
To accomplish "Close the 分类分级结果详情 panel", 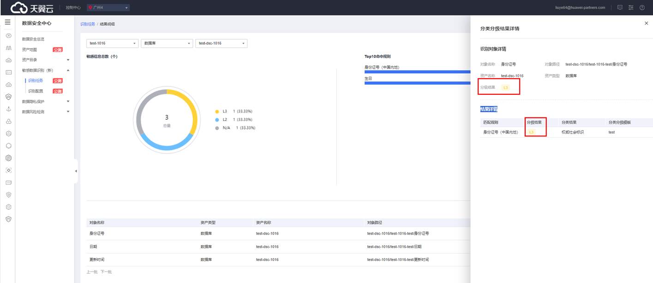I will point(646,23).
